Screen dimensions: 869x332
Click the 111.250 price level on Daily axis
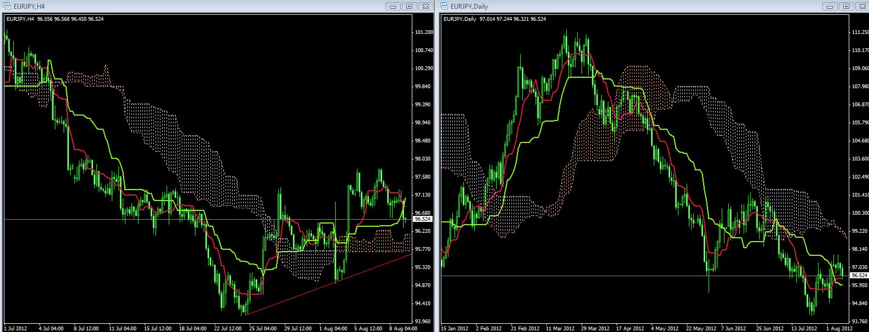[x=860, y=32]
